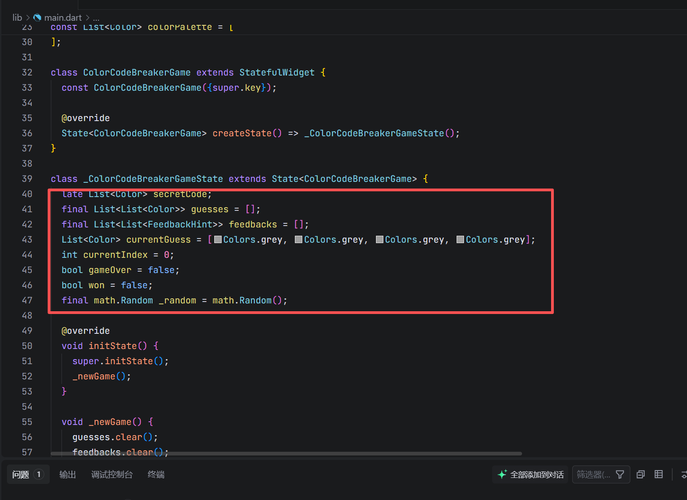Click the won variable on line 46
Image resolution: width=687 pixels, height=500 pixels.
pyautogui.click(x=96, y=285)
